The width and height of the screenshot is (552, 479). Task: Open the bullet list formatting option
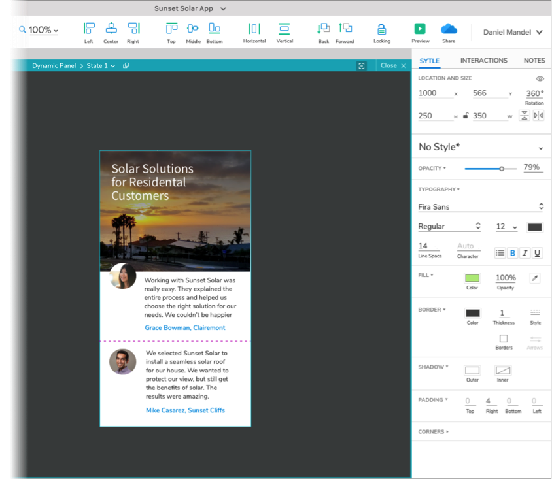pyautogui.click(x=500, y=253)
